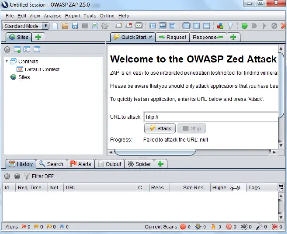This screenshot has height=234, width=287.
Task: Add a tab next to Spider tab
Action: point(160,164)
